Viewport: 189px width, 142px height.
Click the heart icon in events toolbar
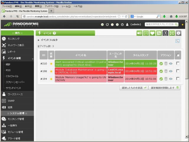pos(152,33)
